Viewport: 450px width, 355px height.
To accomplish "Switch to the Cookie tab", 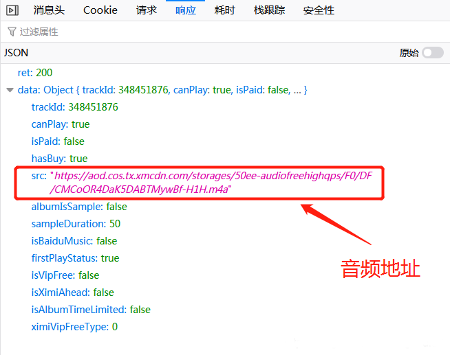I will coord(100,10).
